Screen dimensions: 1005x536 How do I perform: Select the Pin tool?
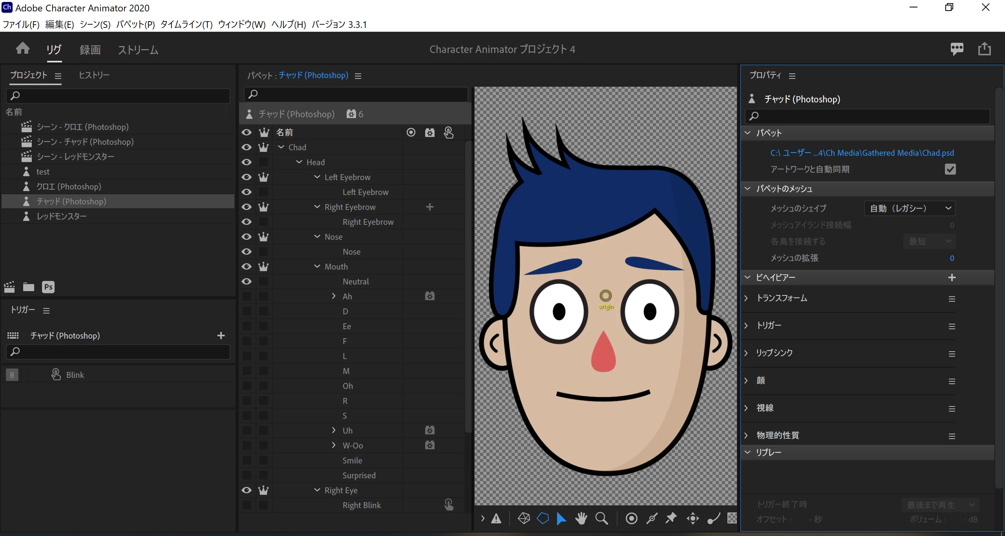point(671,519)
